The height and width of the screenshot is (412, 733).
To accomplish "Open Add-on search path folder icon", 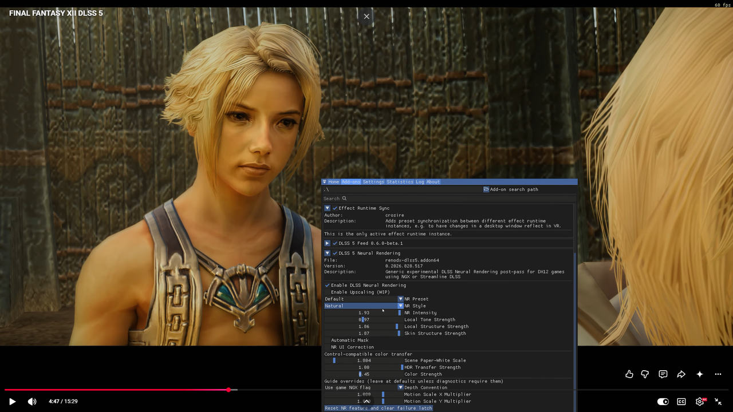I will click(486, 189).
